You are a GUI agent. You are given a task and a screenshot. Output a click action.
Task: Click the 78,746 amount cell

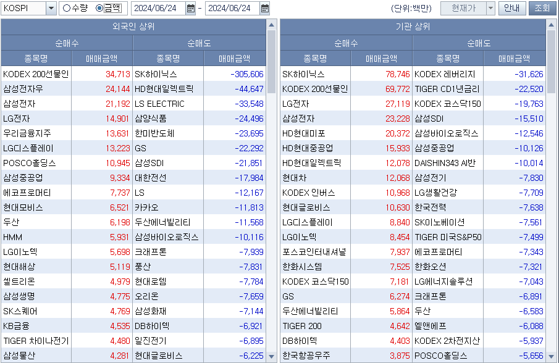coord(382,74)
